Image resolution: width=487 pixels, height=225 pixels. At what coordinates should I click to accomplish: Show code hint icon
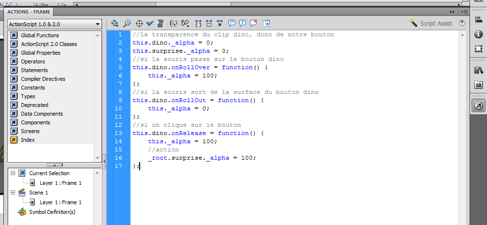tap(174, 23)
